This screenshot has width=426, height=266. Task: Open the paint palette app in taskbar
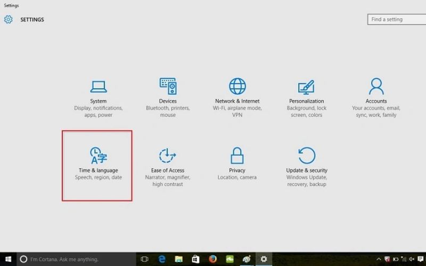247,259
